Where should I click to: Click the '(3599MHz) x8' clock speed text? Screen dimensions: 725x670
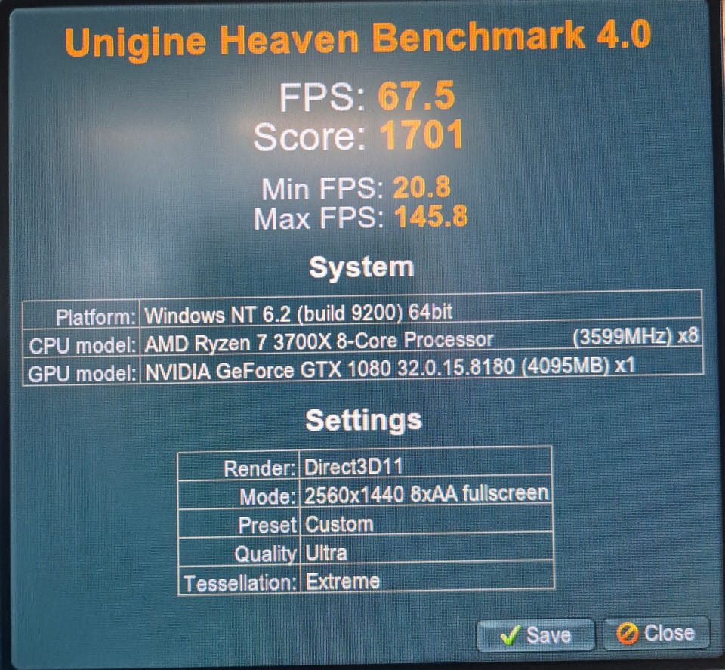pos(635,337)
